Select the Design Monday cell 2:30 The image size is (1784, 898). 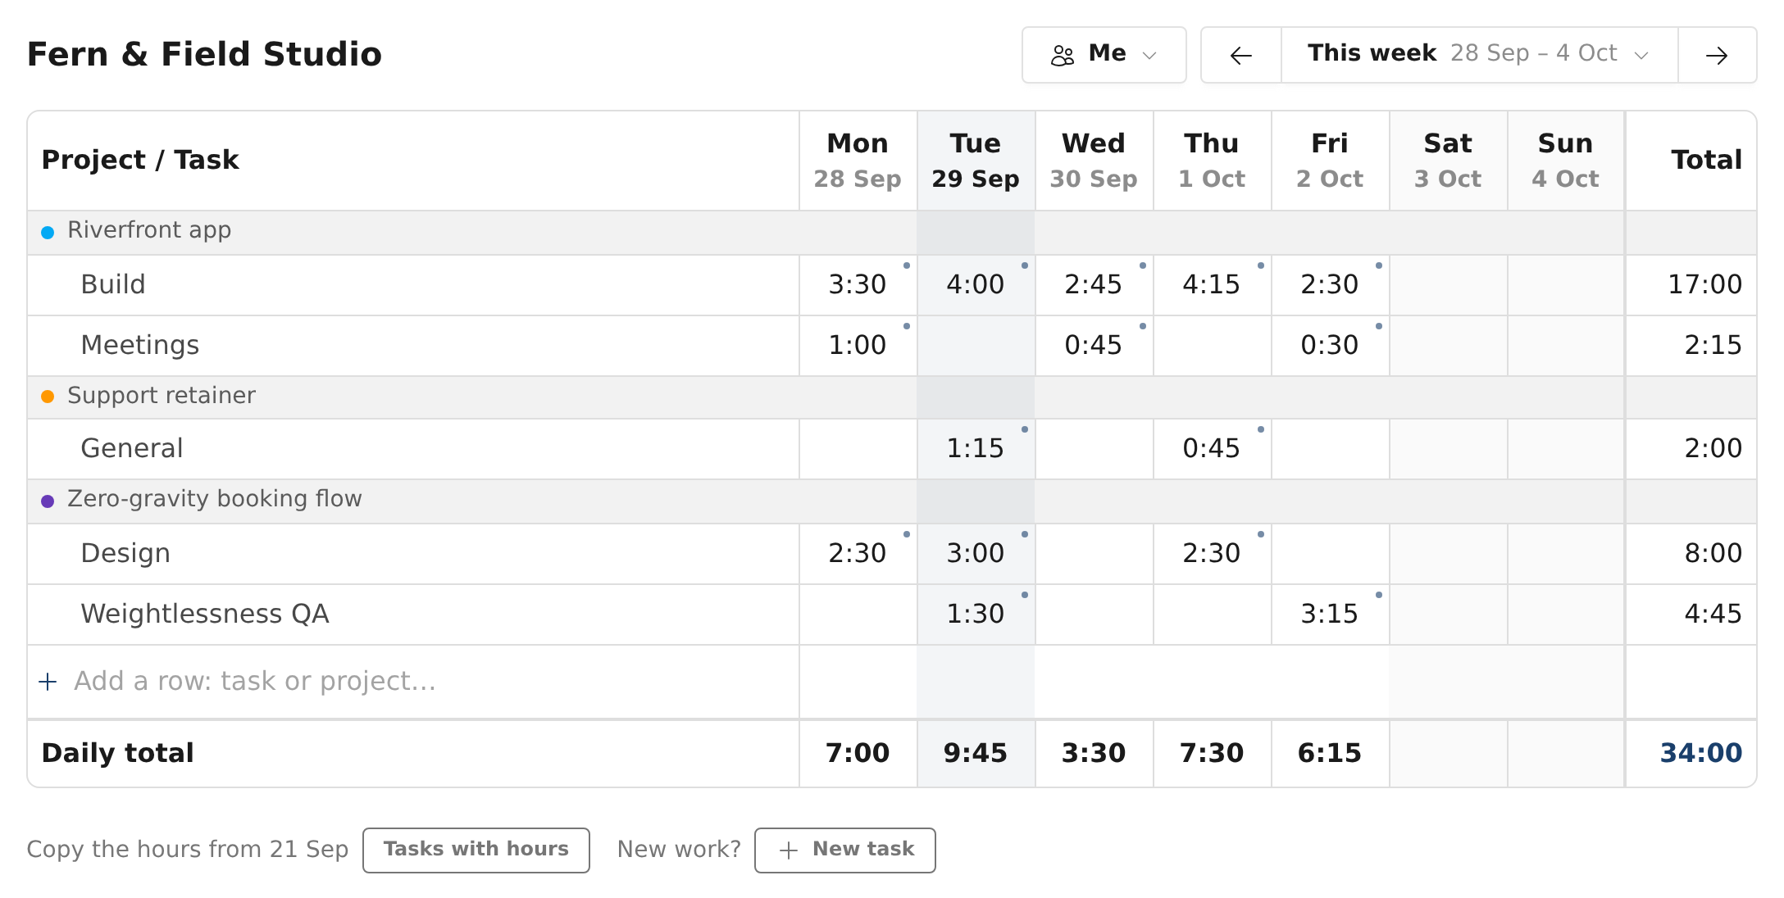point(858,554)
